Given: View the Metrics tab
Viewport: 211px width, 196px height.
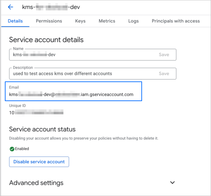Looking at the screenshot, I should click(107, 21).
